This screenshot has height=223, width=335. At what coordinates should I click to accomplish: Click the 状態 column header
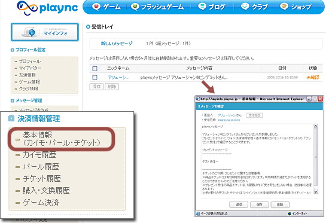click(313, 68)
